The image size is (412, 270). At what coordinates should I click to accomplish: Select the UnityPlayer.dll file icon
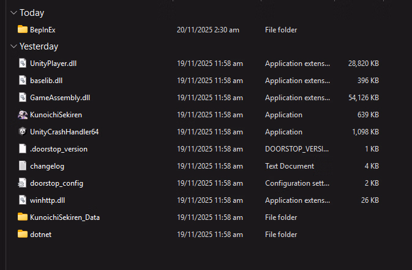[x=23, y=64]
